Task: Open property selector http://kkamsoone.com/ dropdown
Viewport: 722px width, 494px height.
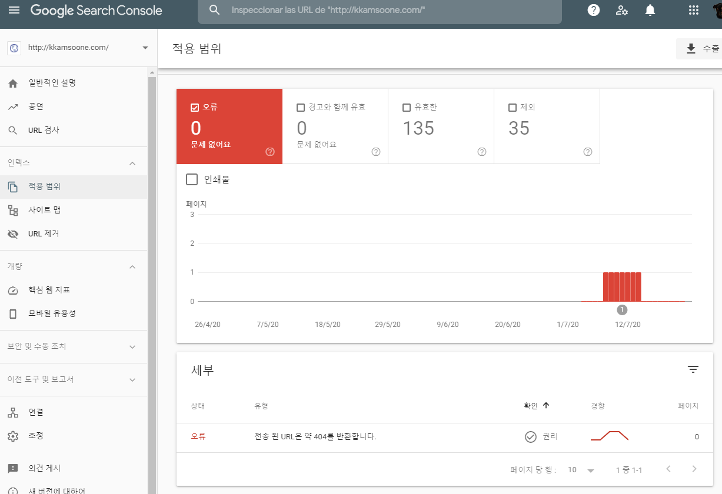Action: click(x=79, y=48)
